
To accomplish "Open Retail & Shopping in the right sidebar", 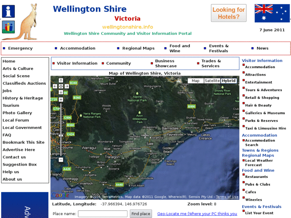I will (262, 98).
